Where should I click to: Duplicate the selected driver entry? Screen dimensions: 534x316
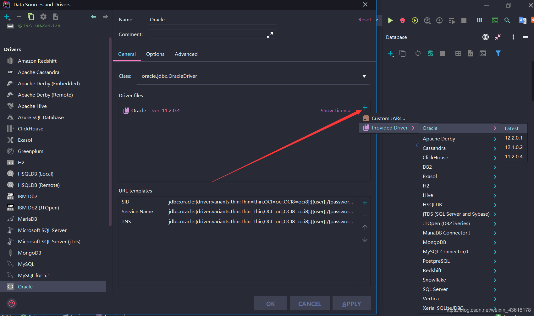pos(31,17)
